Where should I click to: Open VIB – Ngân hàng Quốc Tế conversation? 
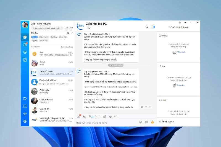coord(52,120)
